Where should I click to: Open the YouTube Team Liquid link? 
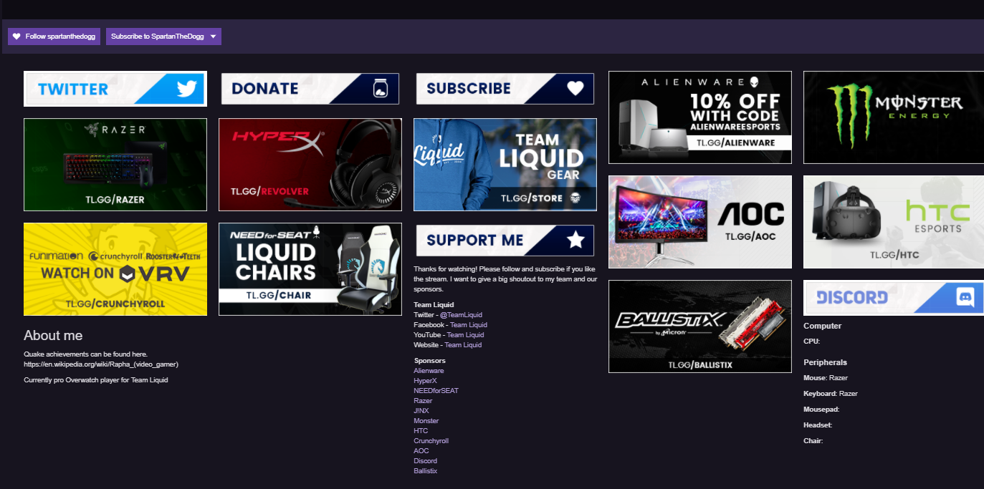465,335
